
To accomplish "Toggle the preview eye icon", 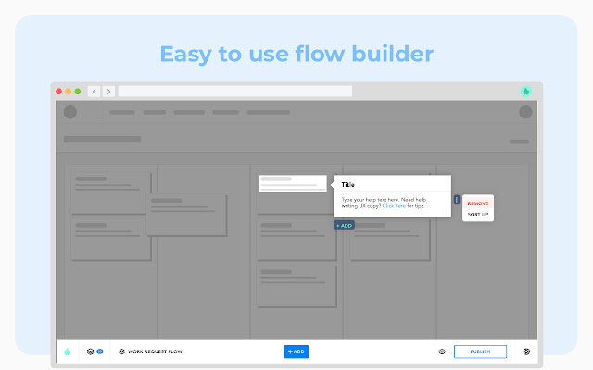I will tap(442, 351).
